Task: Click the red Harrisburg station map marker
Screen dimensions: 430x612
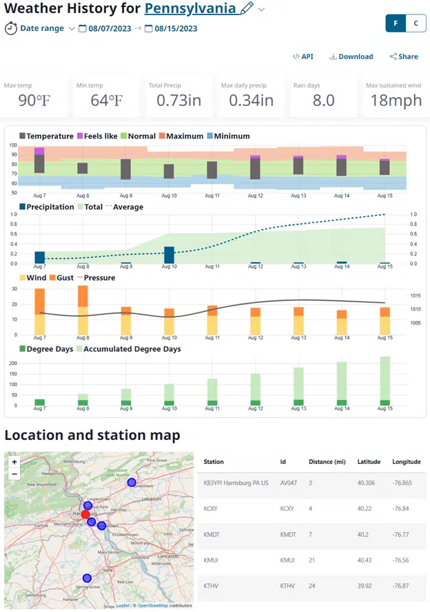Action: click(x=85, y=514)
